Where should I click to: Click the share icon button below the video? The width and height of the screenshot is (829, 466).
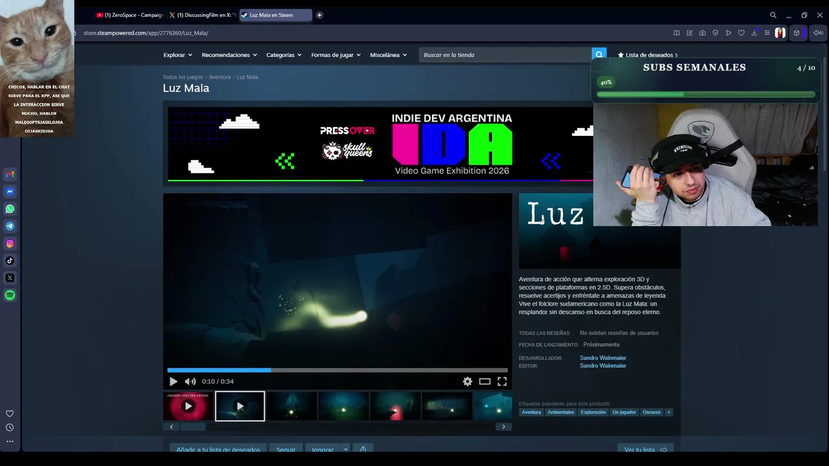coord(363,449)
